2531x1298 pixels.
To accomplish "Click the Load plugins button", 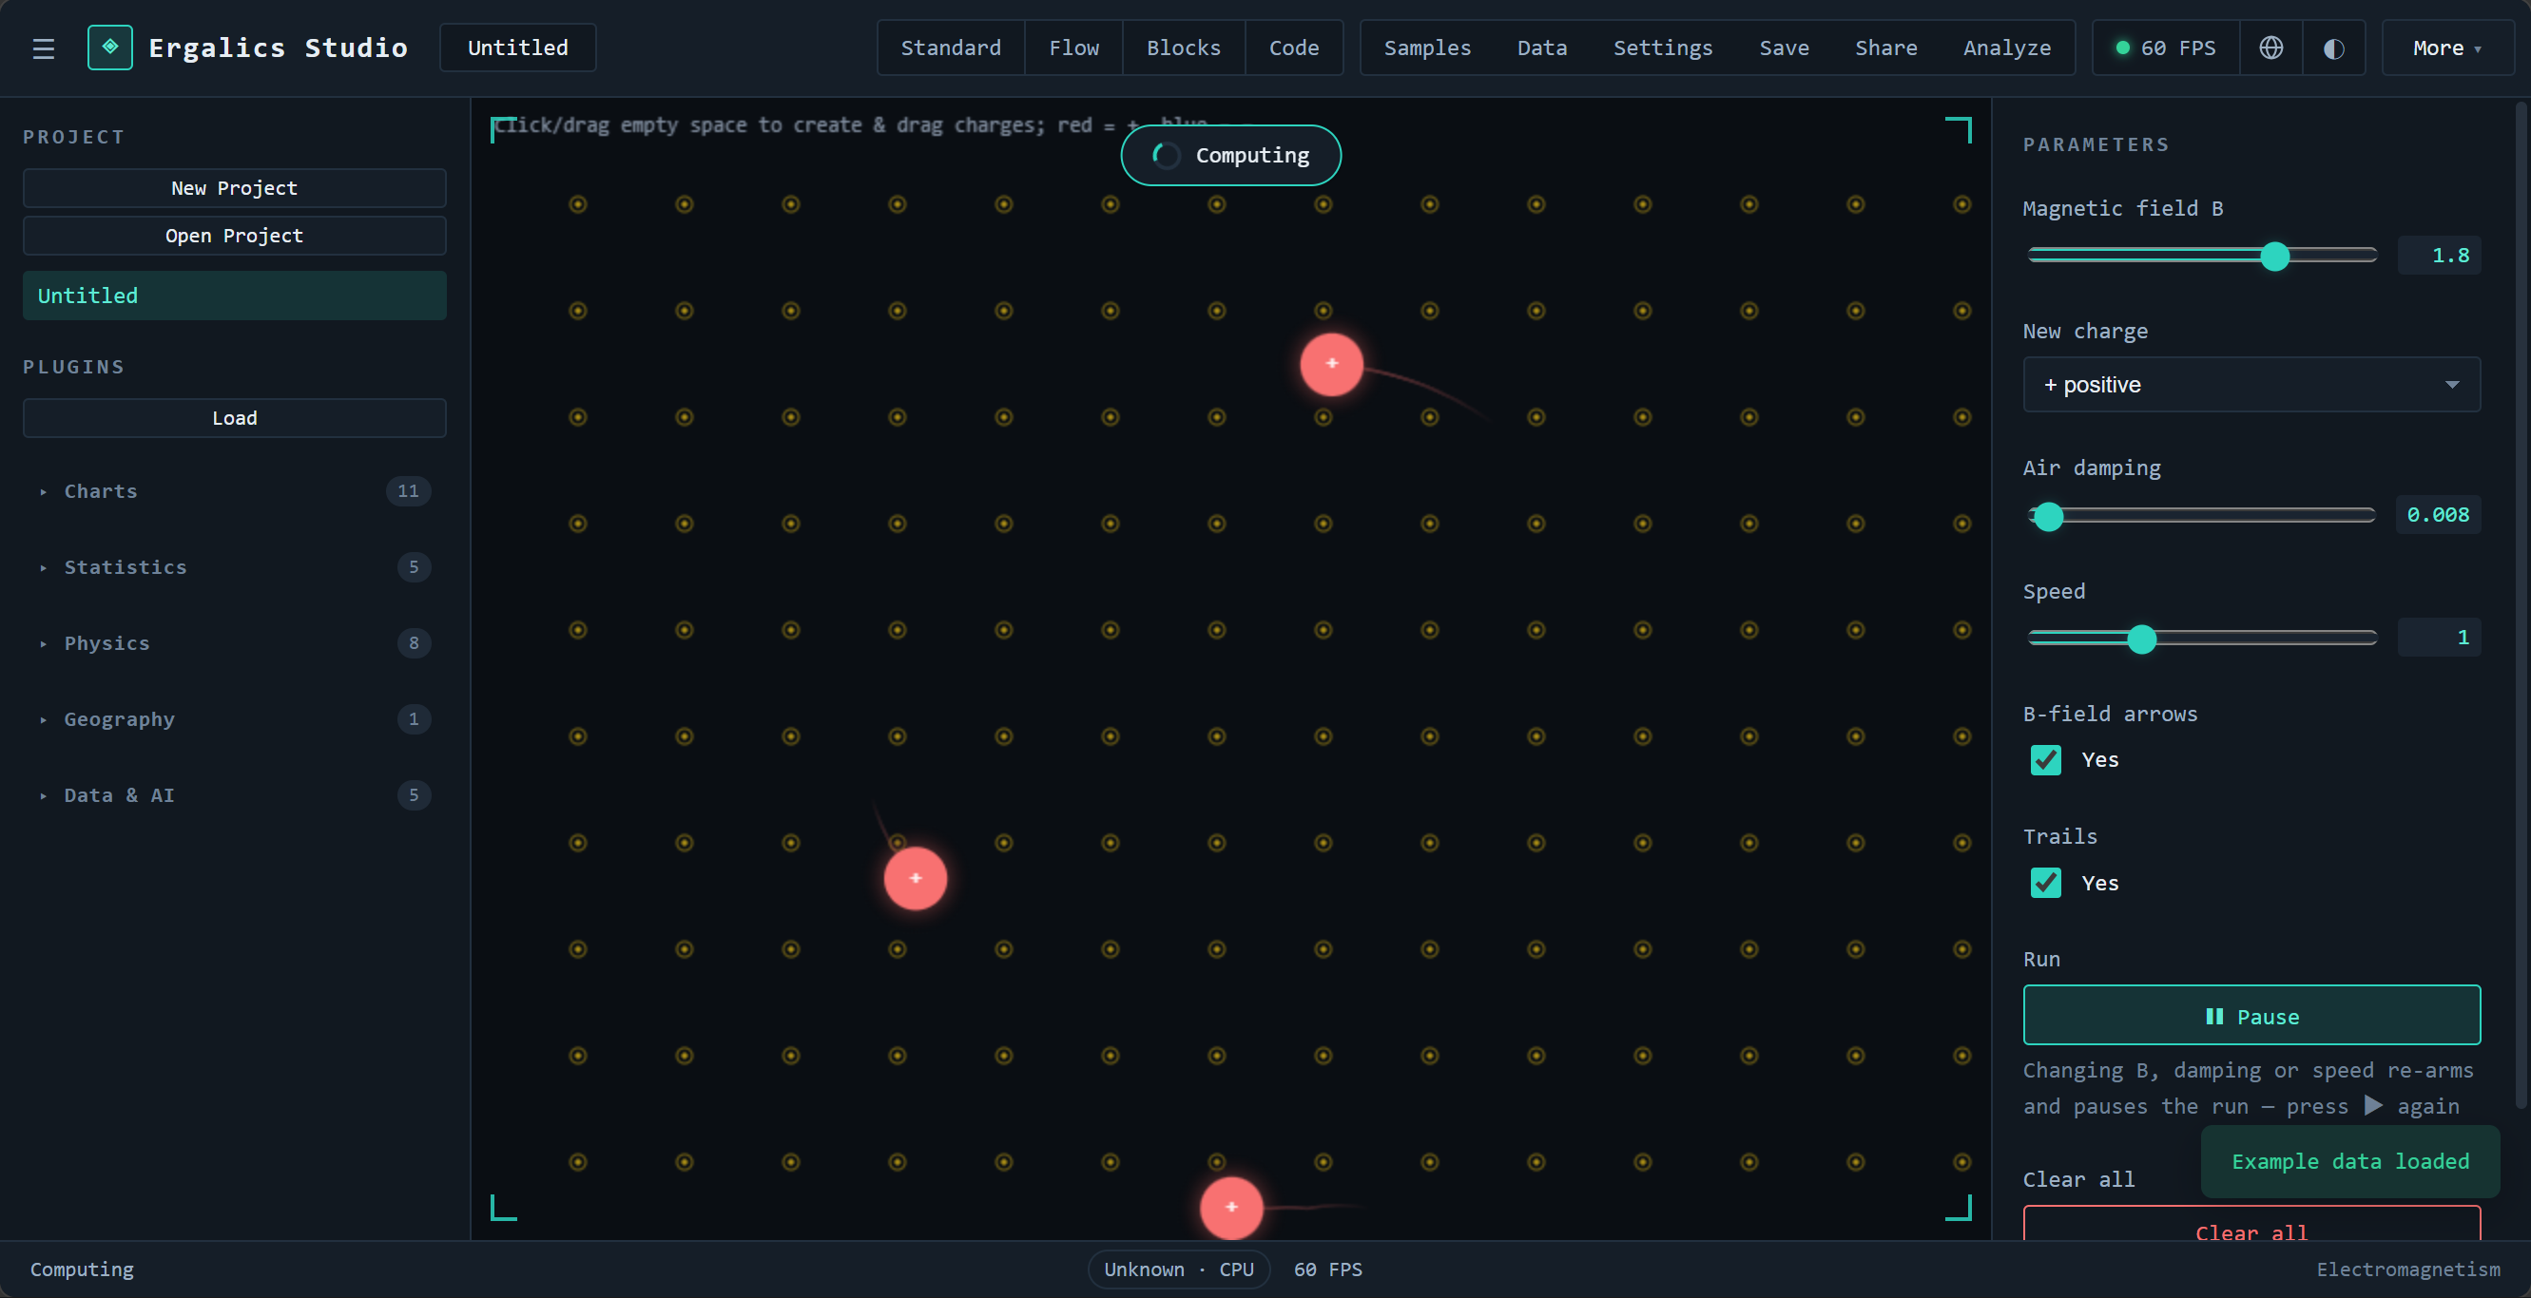I will click(x=234, y=418).
